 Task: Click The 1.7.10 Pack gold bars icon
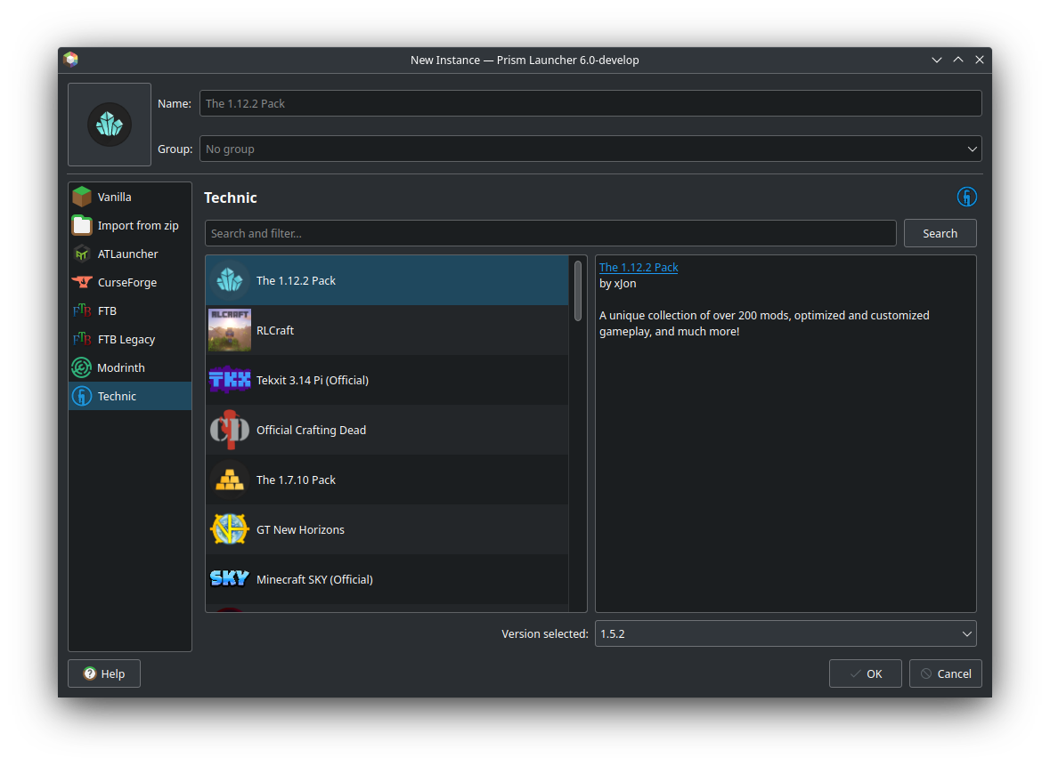(230, 480)
